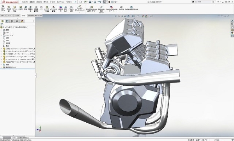Switch to the スケッチ (Sketch) tab
This screenshot has height=141, width=234.
17,16
